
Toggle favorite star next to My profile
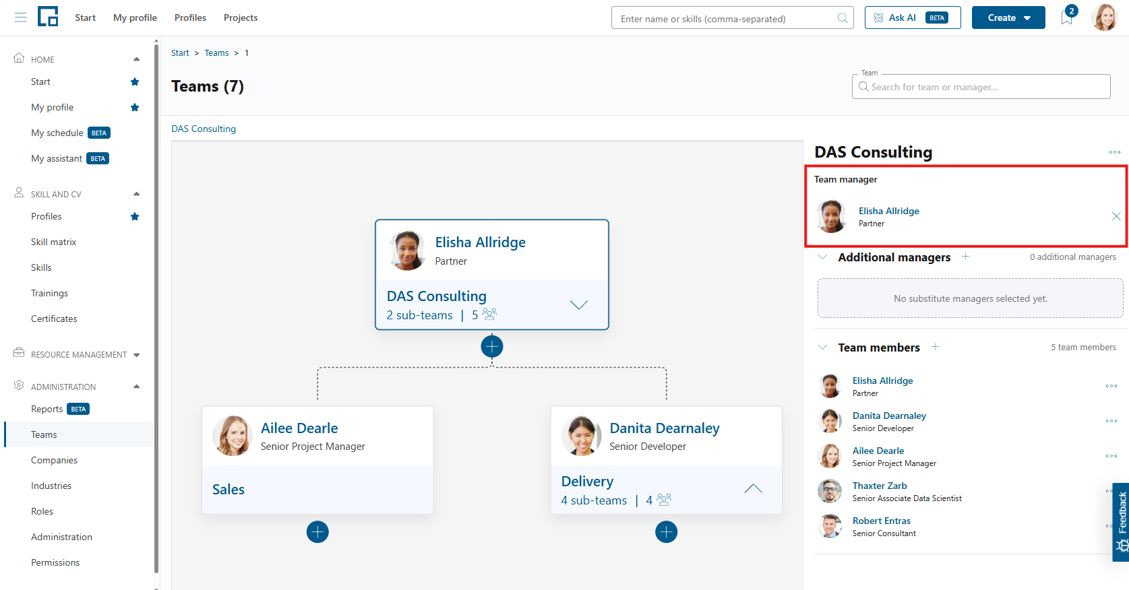click(x=135, y=107)
